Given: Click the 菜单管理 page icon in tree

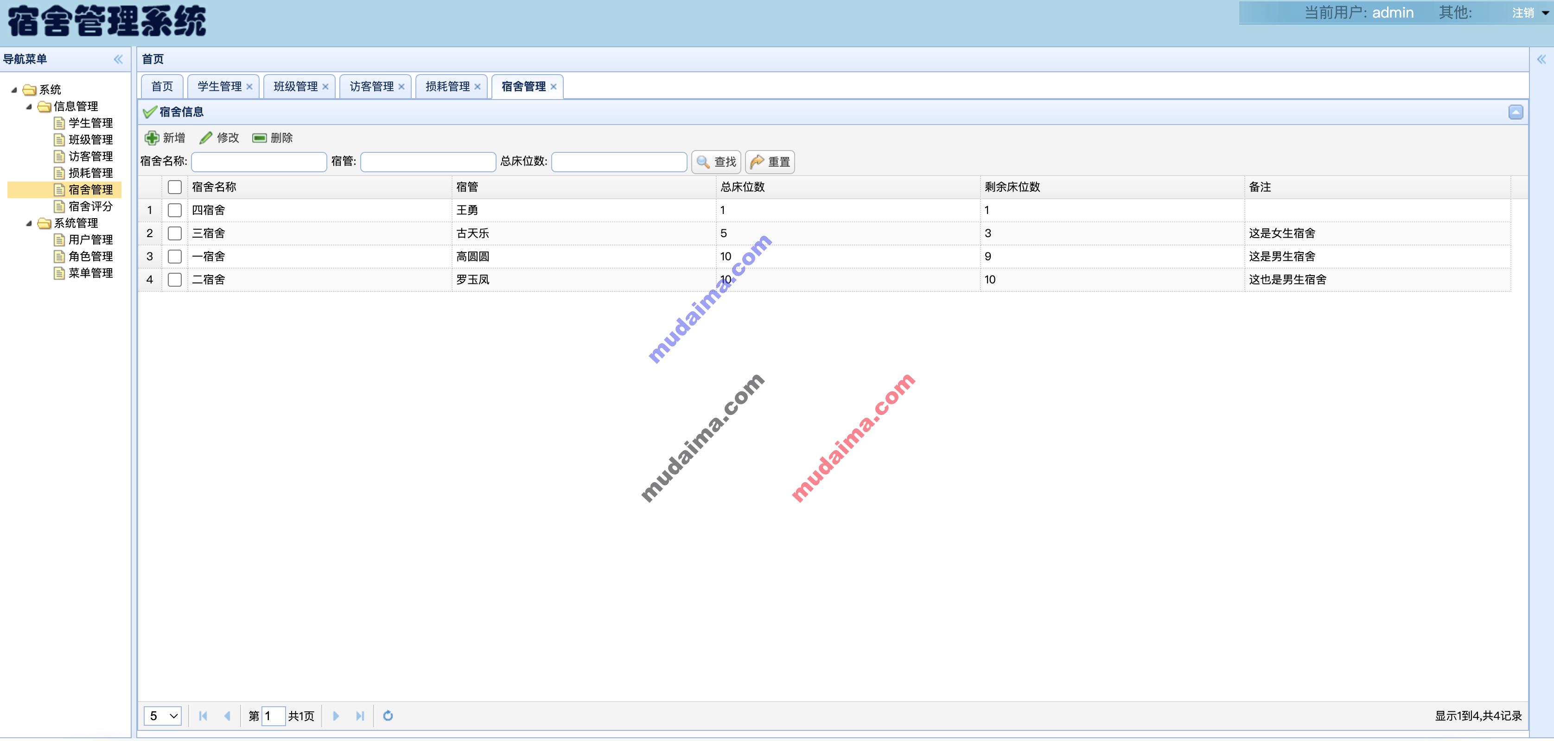Looking at the screenshot, I should 59,274.
